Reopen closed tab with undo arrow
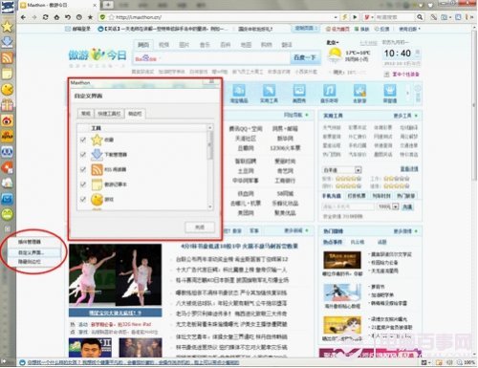 (68, 17)
